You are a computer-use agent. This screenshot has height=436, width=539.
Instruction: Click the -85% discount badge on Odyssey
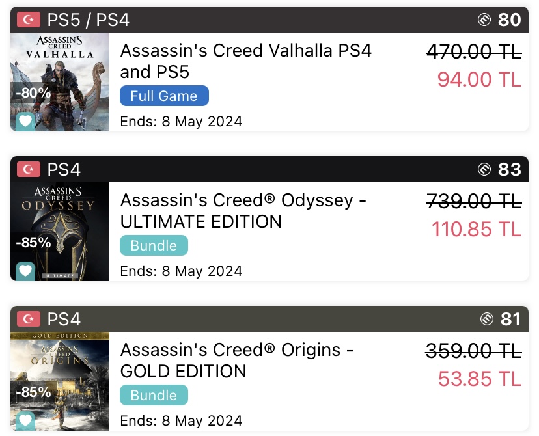33,243
